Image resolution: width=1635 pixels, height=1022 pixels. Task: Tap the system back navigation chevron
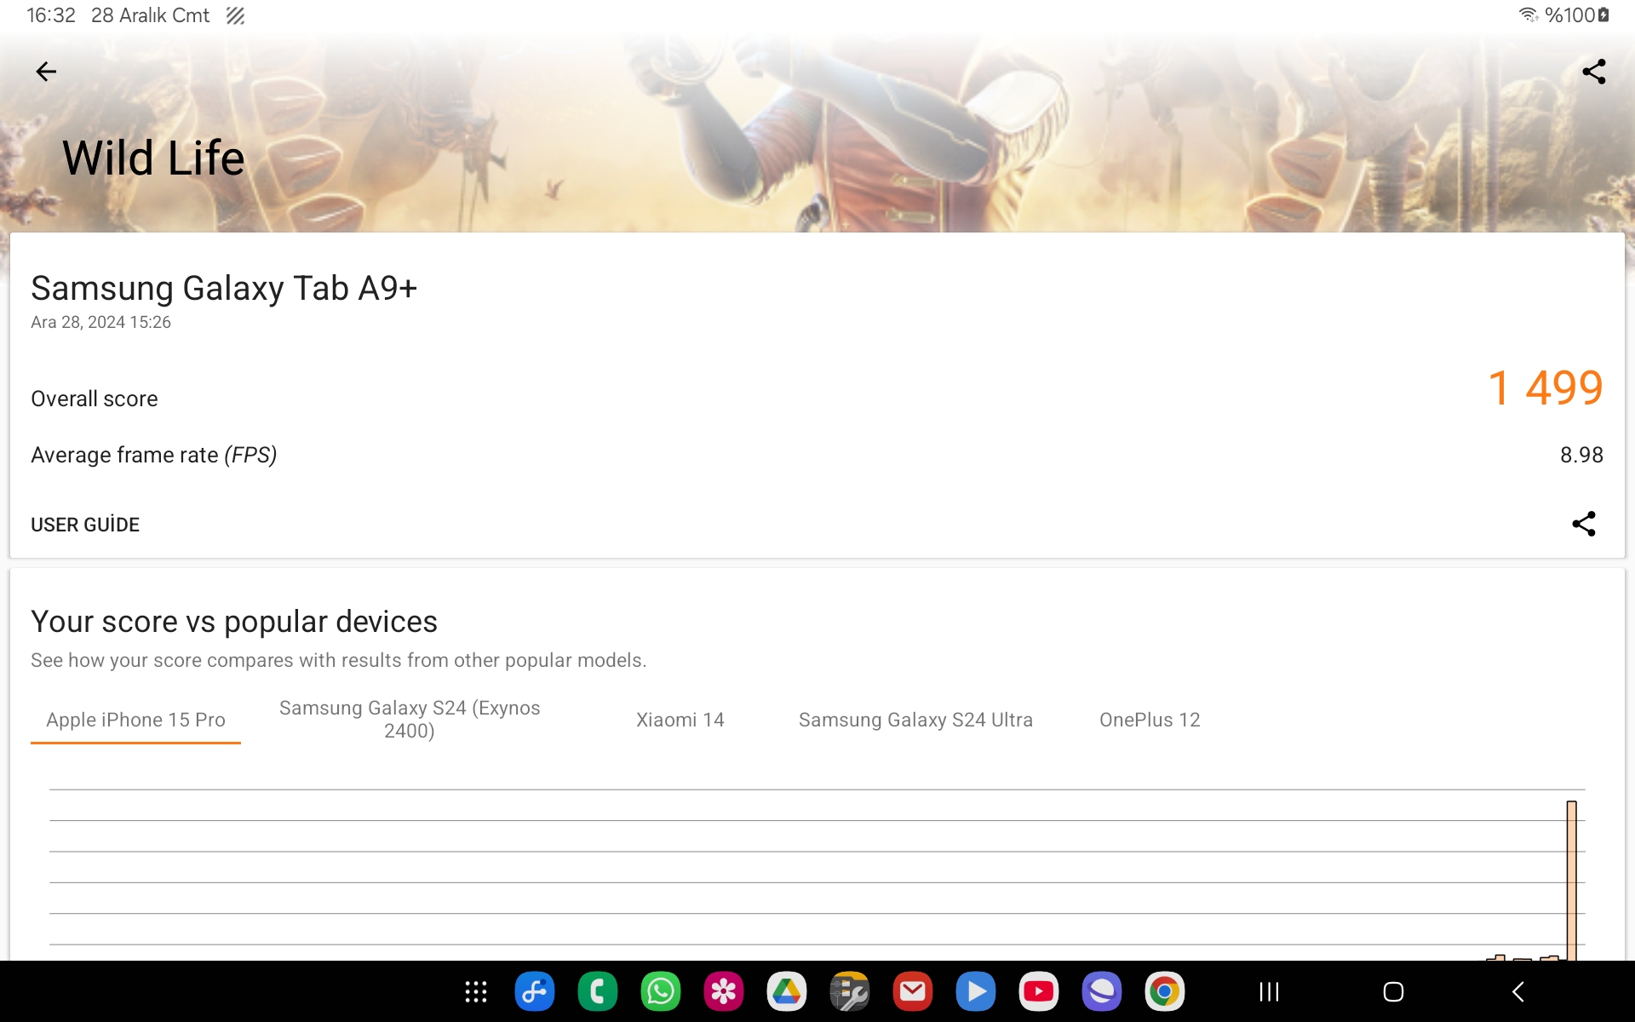[1517, 991]
